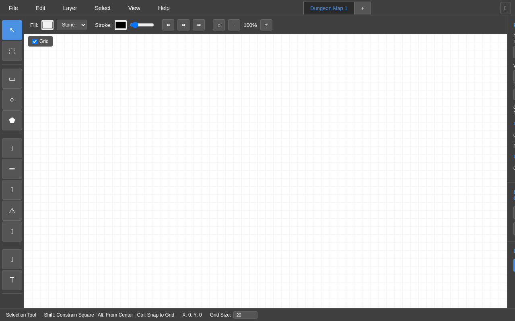Uncheck the Grid checkbox

[x=35, y=41]
